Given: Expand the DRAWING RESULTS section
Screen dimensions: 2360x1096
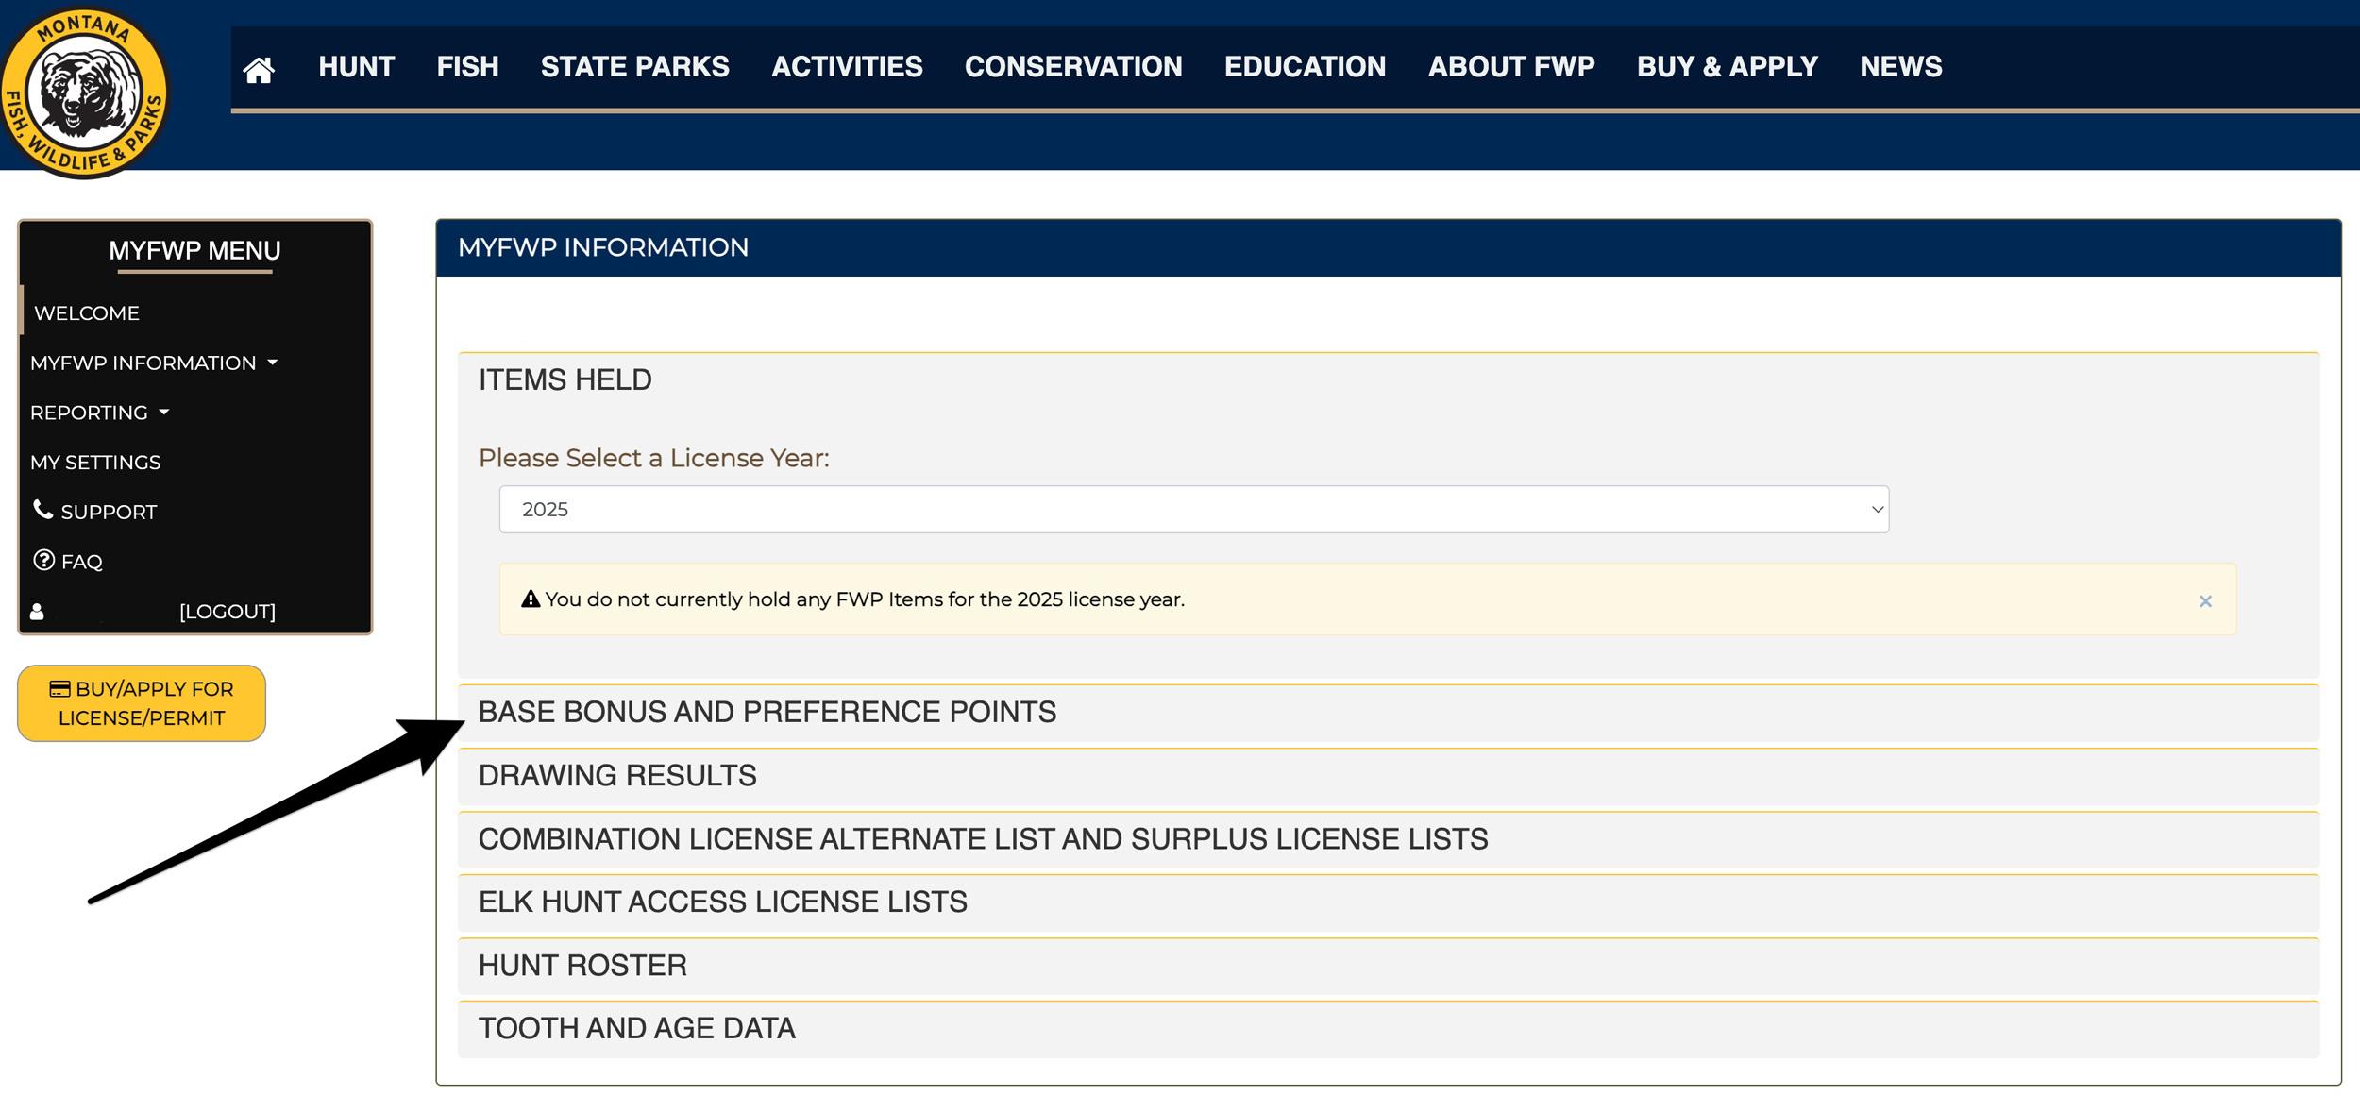Looking at the screenshot, I should 617,775.
